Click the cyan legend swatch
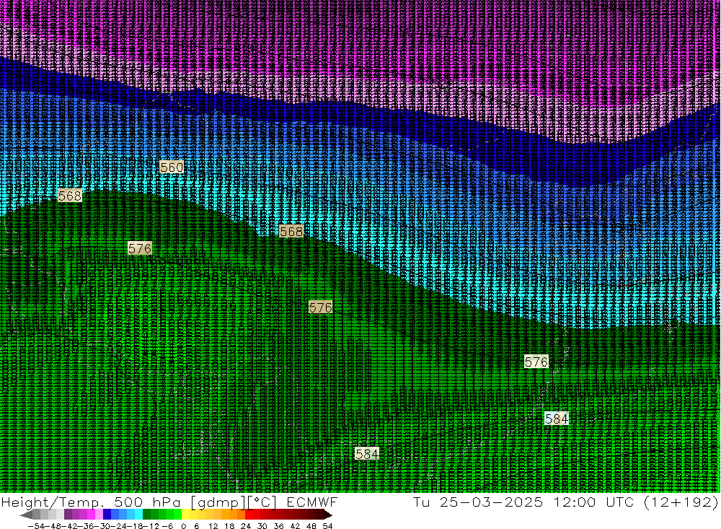Viewport: 721px width, 529px height. click(138, 515)
